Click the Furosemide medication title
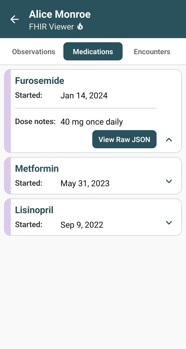This screenshot has width=186, height=349. pyautogui.click(x=40, y=81)
